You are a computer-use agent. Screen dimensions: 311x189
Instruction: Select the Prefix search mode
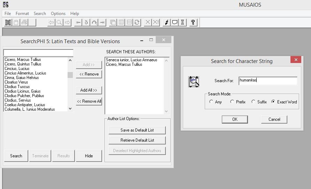pos(232,102)
